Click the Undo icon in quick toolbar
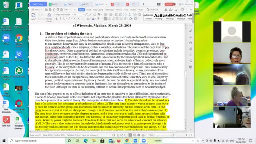256x144 pixels. pos(66,10)
